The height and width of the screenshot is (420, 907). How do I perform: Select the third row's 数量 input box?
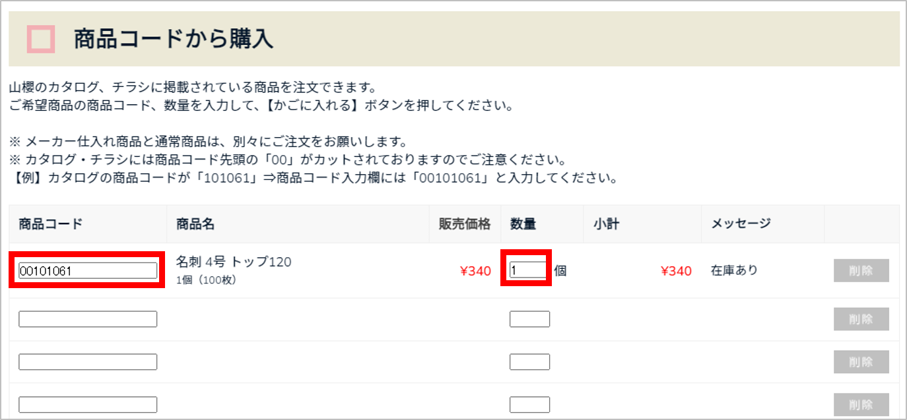[x=529, y=362]
